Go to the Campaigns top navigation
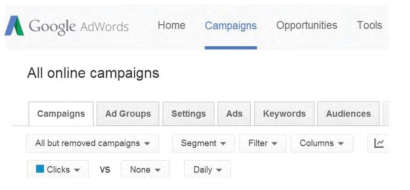The image size is (410, 190). pos(230,26)
